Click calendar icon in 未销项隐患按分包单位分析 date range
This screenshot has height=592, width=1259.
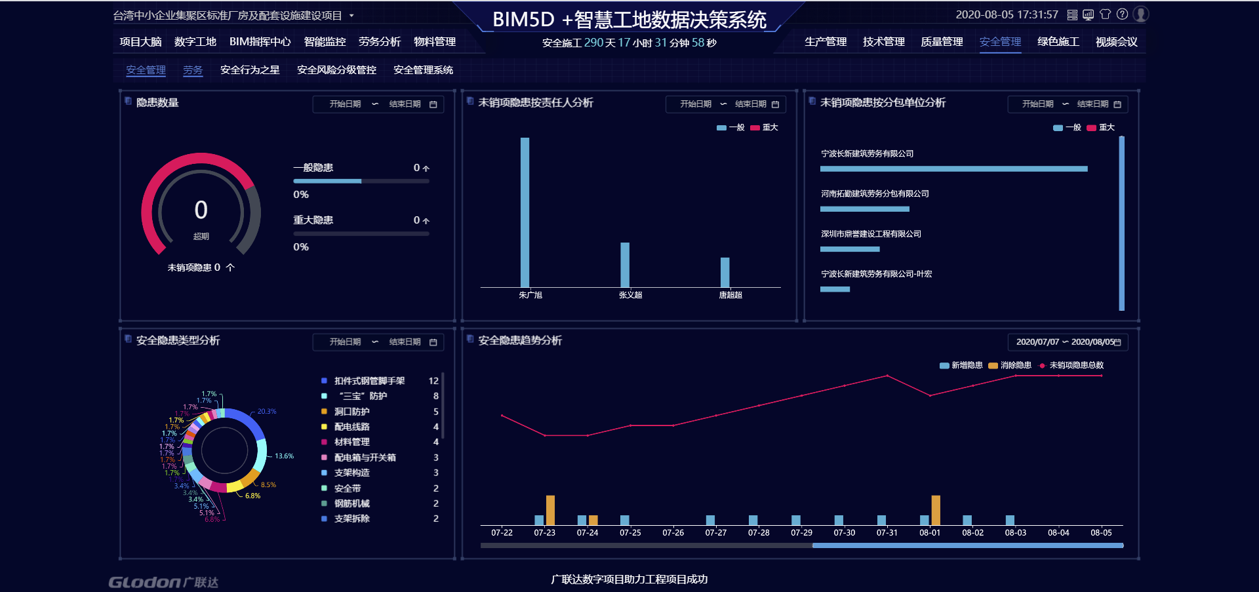(x=1117, y=104)
